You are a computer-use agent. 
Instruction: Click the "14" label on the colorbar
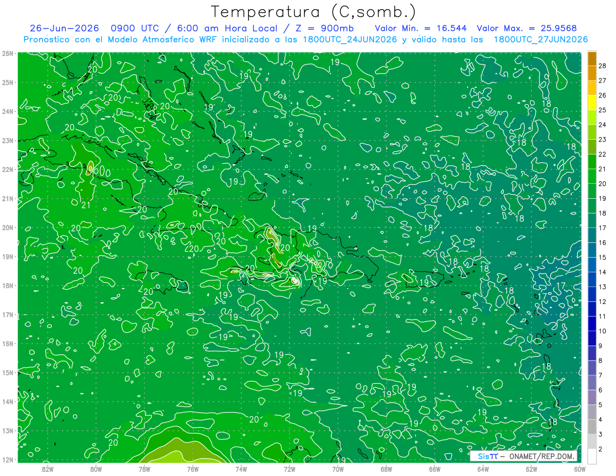603,272
